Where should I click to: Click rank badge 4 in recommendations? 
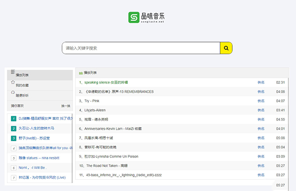point(14,148)
